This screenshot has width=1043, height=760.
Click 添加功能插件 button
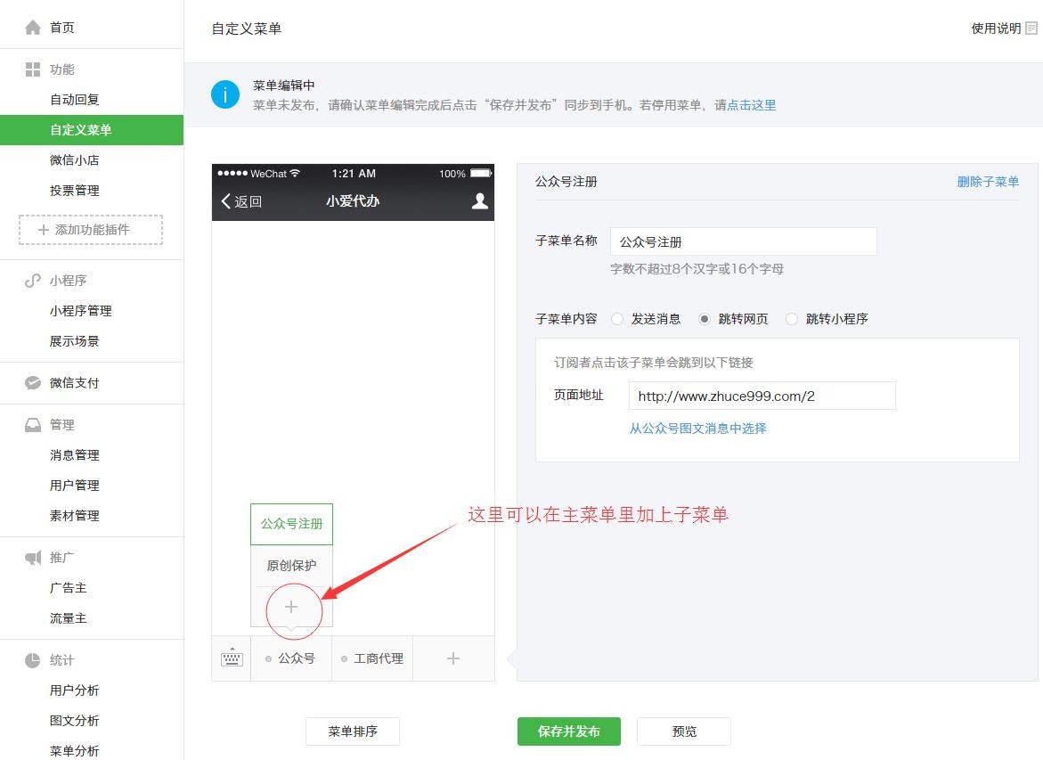(x=91, y=230)
